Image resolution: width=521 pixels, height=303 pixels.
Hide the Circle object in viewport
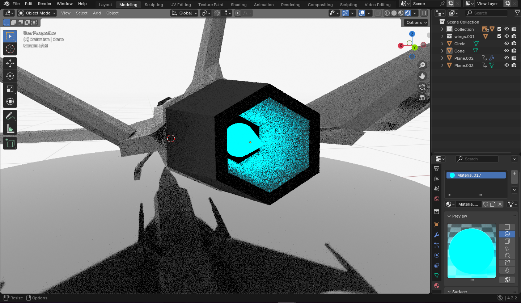507,44
